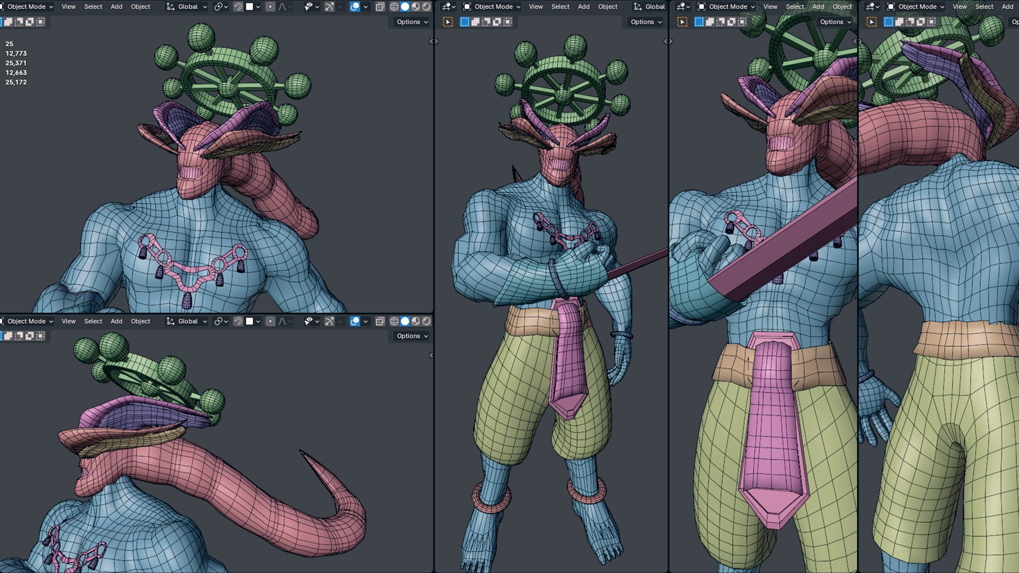Image resolution: width=1019 pixels, height=573 pixels.
Task: Enable rendered shading in bottom-left viewport
Action: [426, 322]
